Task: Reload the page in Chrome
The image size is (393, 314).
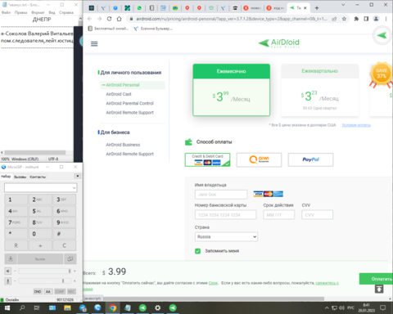Action: 109,19
